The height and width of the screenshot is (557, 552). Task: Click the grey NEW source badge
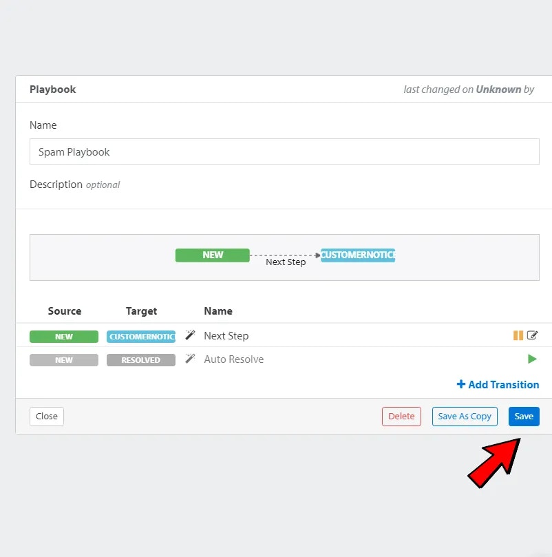click(64, 360)
